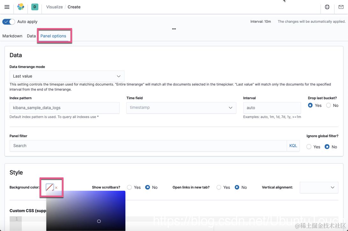The image size is (348, 231).
Task: Click the three-dot panel resize handle
Action: click(x=174, y=29)
